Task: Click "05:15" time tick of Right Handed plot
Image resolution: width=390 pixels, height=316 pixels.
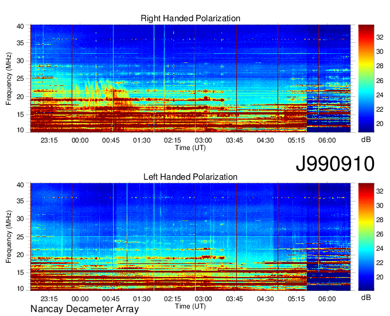Action: [297, 140]
